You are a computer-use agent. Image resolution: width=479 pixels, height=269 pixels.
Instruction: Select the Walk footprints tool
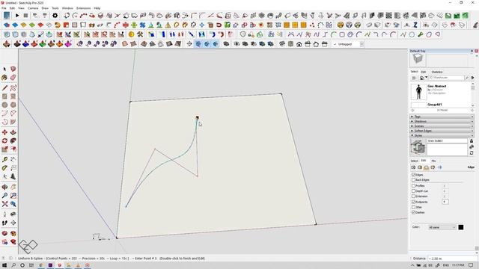4,223
